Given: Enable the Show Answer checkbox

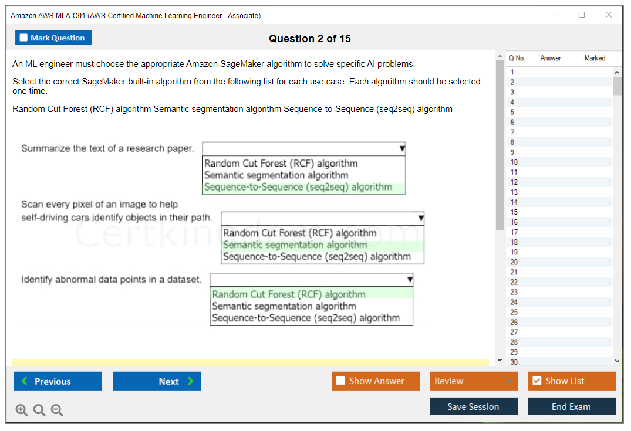Looking at the screenshot, I should pyautogui.click(x=340, y=381).
